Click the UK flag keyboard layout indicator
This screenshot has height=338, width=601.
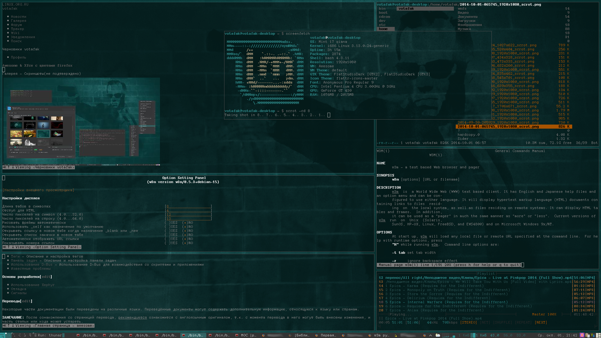point(582,335)
